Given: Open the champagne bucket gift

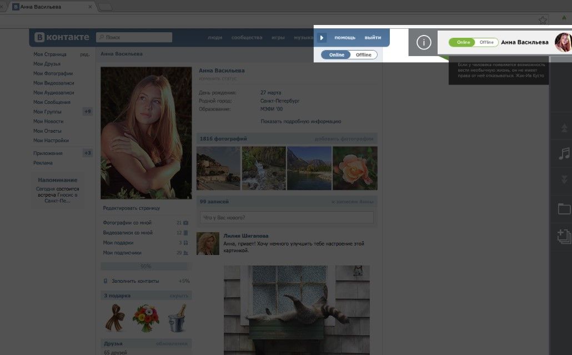Looking at the screenshot, I should [177, 318].
